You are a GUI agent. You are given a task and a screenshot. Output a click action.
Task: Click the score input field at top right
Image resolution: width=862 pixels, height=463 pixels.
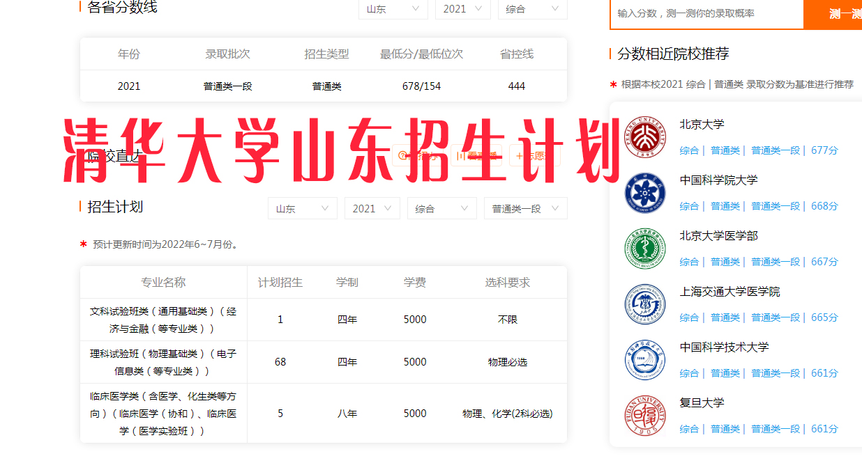pos(706,15)
